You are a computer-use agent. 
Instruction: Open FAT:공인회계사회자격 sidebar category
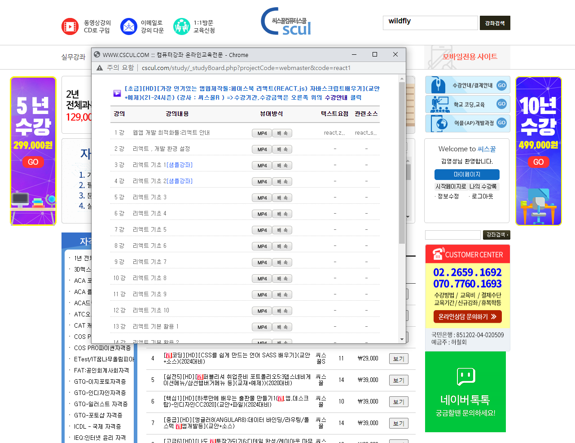(x=101, y=370)
